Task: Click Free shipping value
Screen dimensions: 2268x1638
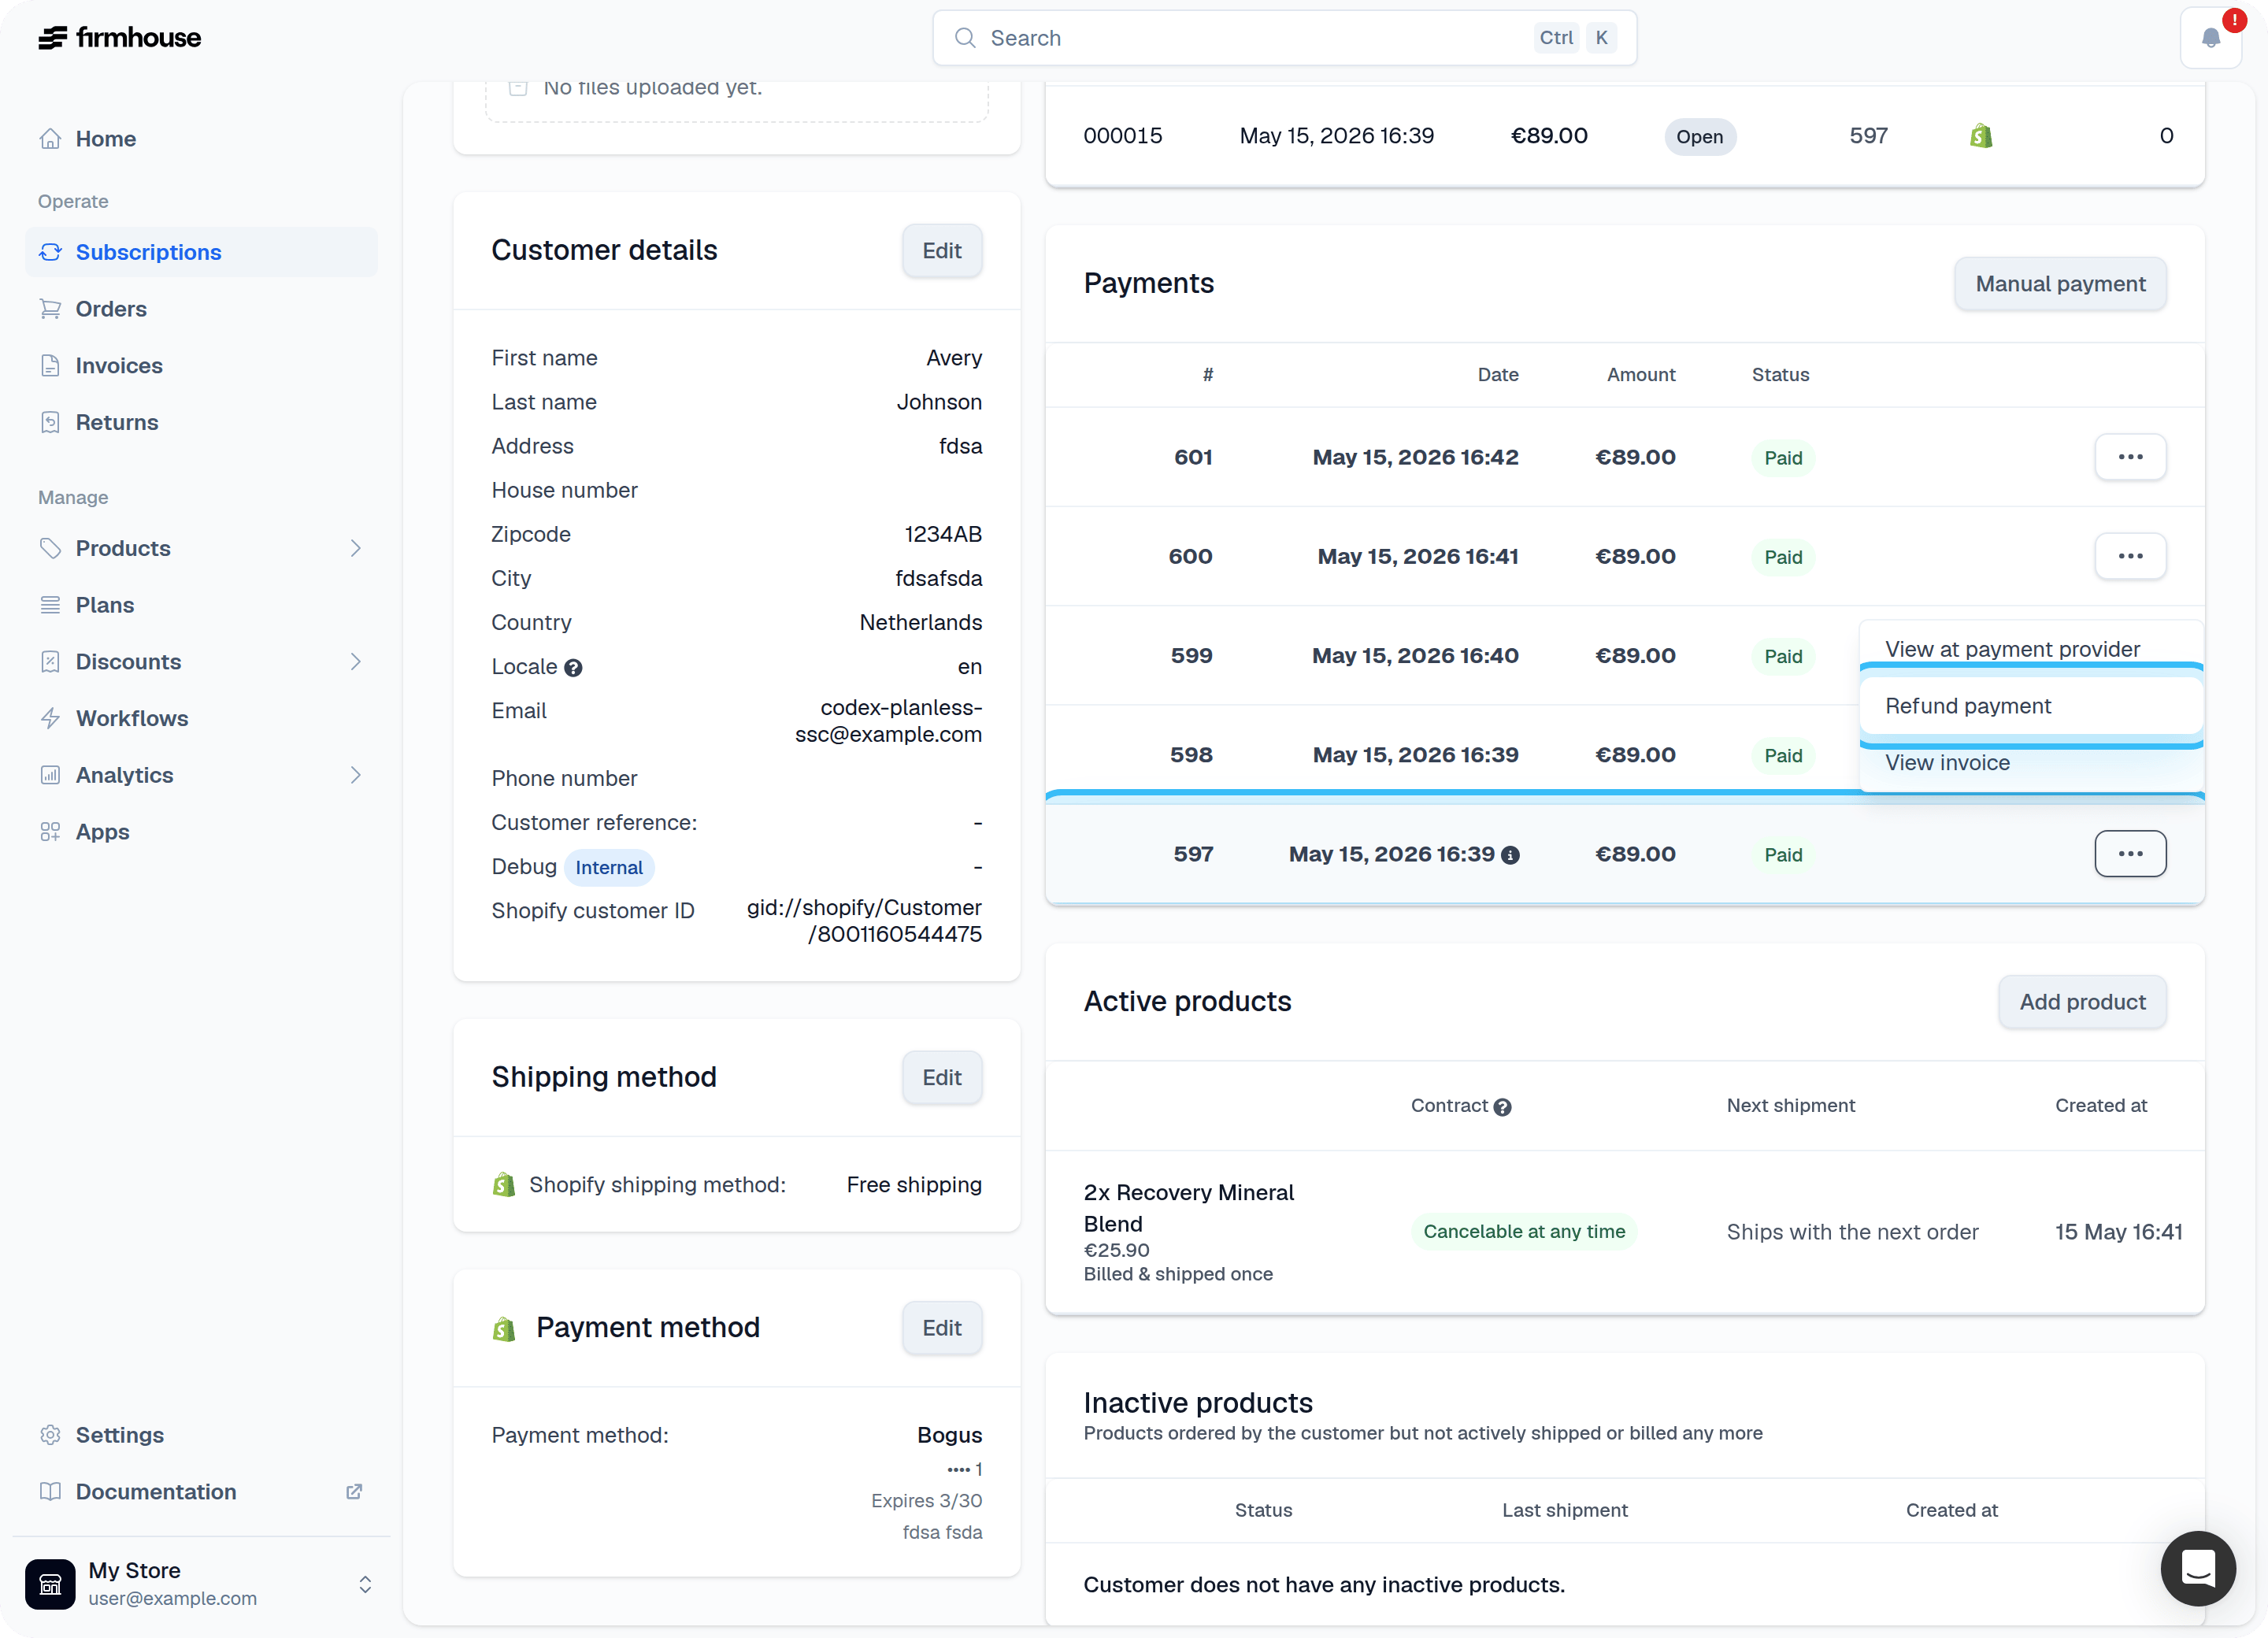Action: (x=914, y=1185)
